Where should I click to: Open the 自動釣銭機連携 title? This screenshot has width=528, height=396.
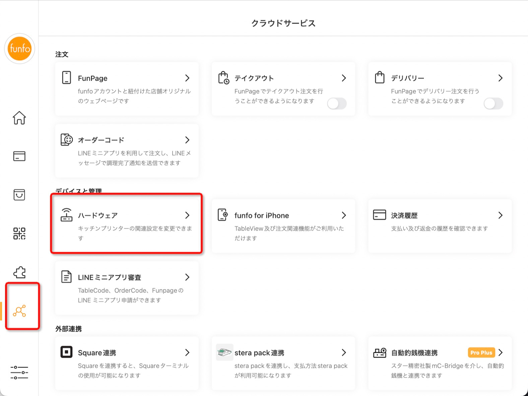click(414, 353)
